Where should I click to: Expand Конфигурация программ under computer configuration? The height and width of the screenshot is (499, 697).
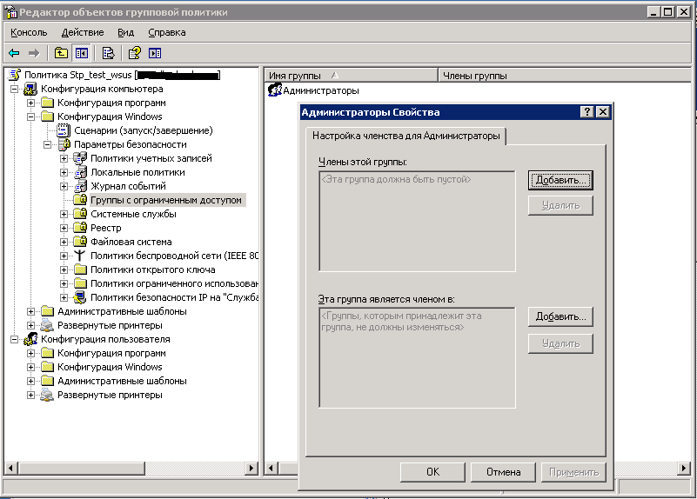pos(30,103)
